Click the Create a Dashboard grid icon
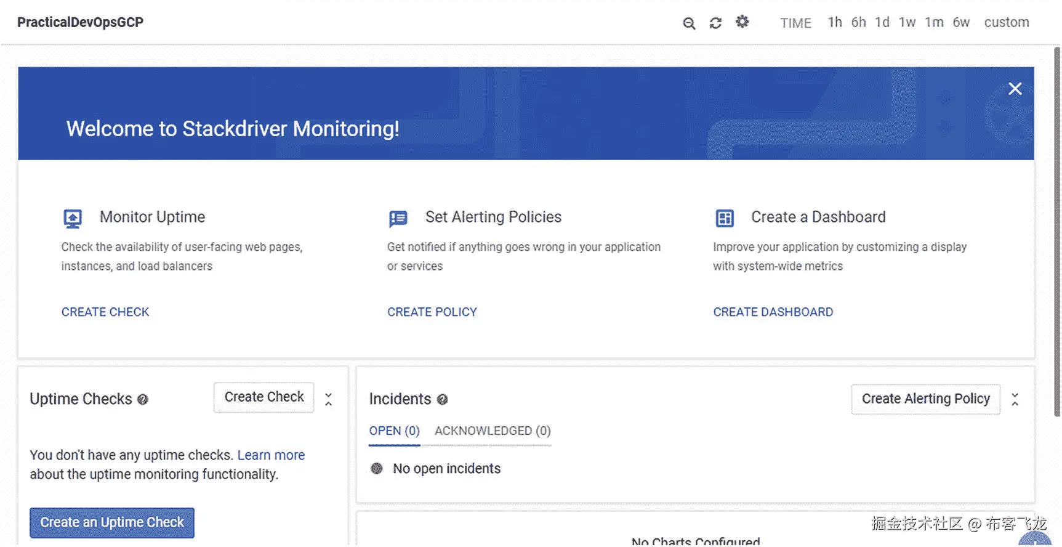 (x=725, y=218)
